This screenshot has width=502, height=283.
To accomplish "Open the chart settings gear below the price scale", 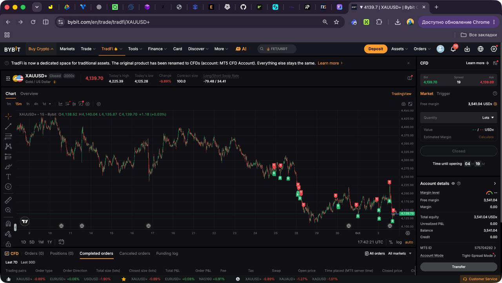I will point(407,233).
